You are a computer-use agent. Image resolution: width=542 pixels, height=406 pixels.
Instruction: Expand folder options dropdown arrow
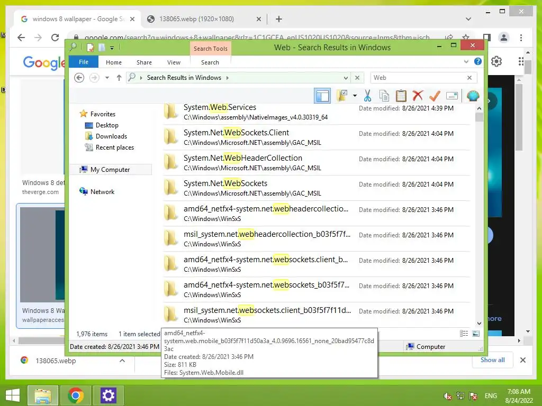pyautogui.click(x=355, y=96)
